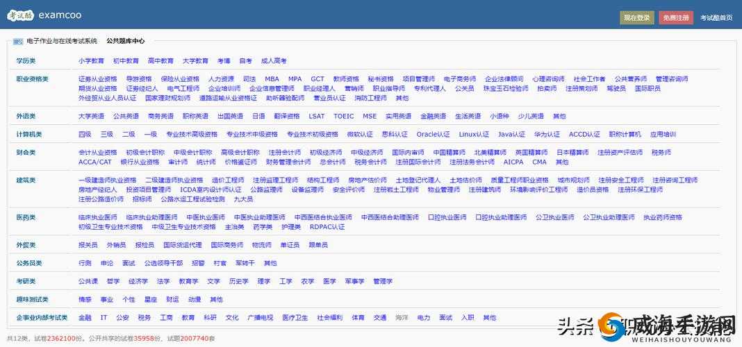Screen dimensions: 742x347
Task: Click the MBA link
Action: click(x=272, y=79)
